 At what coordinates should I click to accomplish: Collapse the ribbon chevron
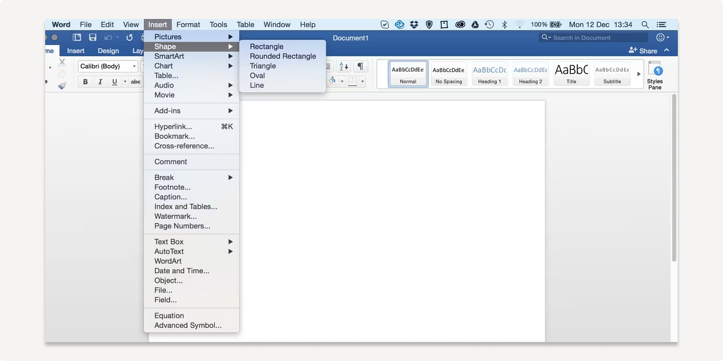click(x=667, y=50)
